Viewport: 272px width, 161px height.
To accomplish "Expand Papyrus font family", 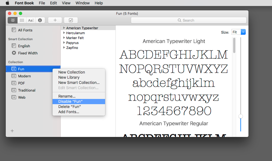I will click(64, 43).
